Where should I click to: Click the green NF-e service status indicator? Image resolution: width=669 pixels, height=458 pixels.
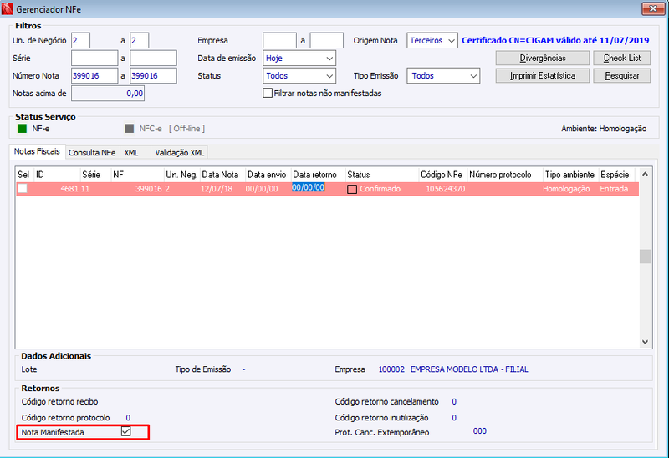coord(23,129)
